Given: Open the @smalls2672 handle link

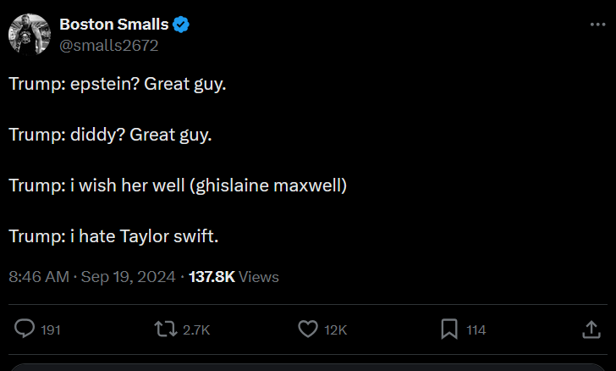Looking at the screenshot, I should (x=109, y=45).
